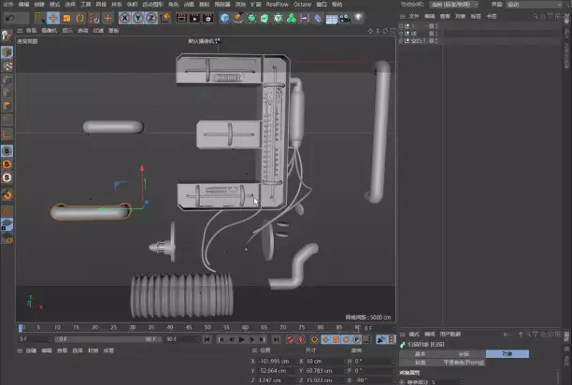Select Polygons mode icon
The width and height of the screenshot is (572, 385).
(7, 107)
